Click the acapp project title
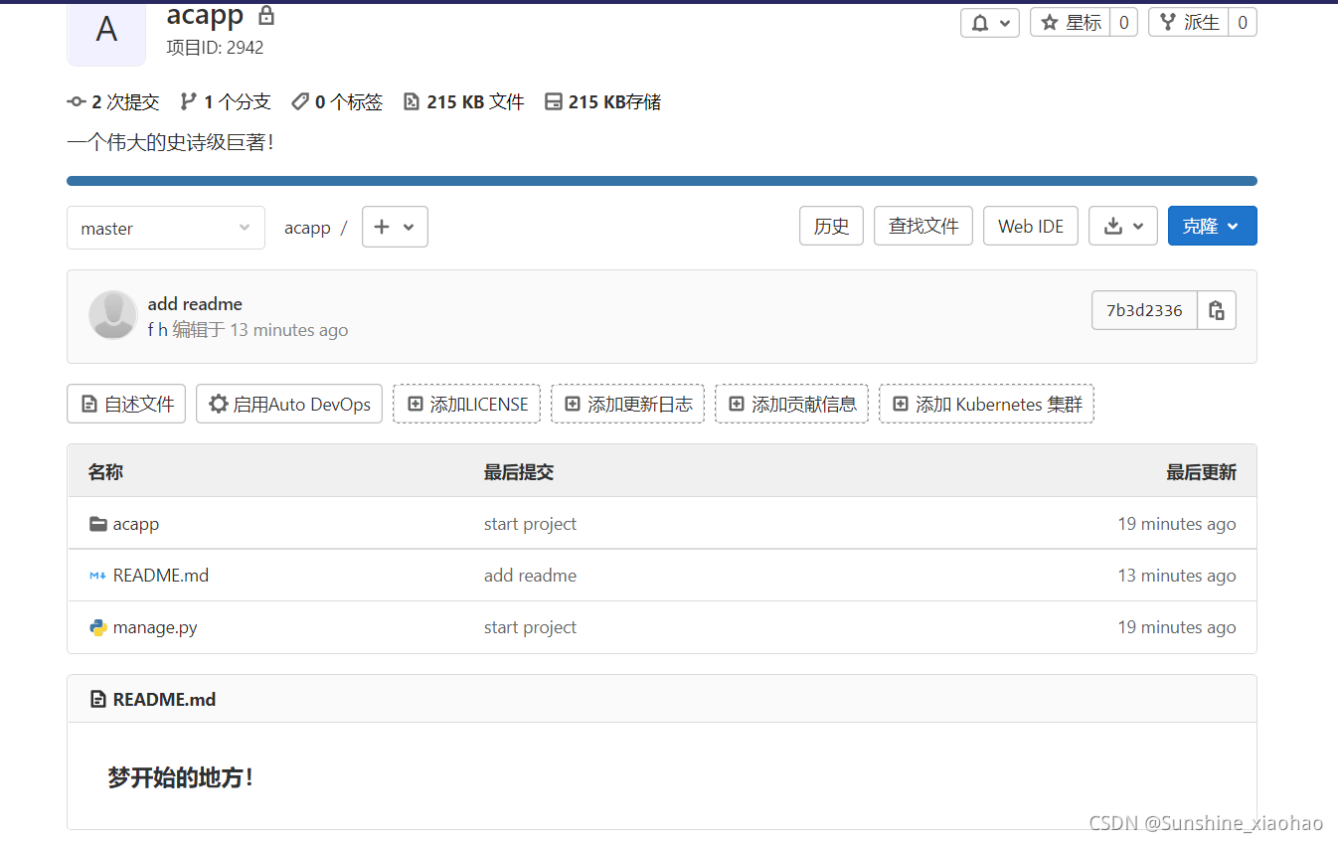The height and width of the screenshot is (843, 1338). pos(205,15)
